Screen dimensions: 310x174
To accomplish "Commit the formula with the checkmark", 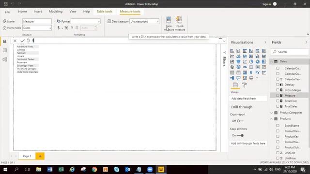I will 23,41.
